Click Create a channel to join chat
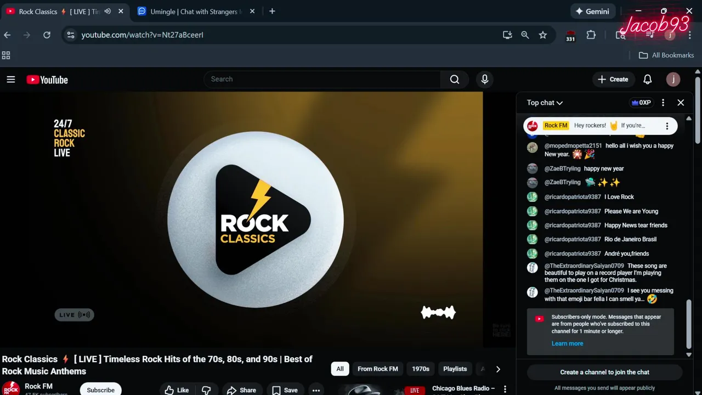 pyautogui.click(x=605, y=372)
